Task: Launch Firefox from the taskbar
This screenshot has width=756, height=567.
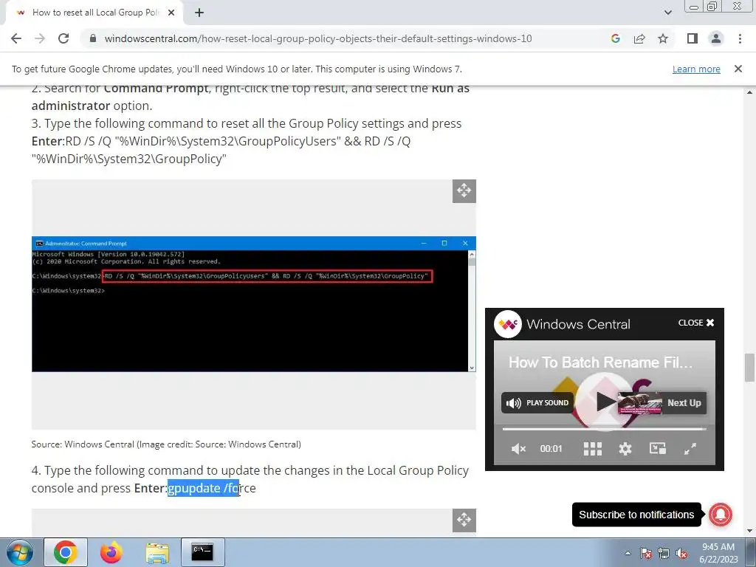Action: (x=111, y=552)
